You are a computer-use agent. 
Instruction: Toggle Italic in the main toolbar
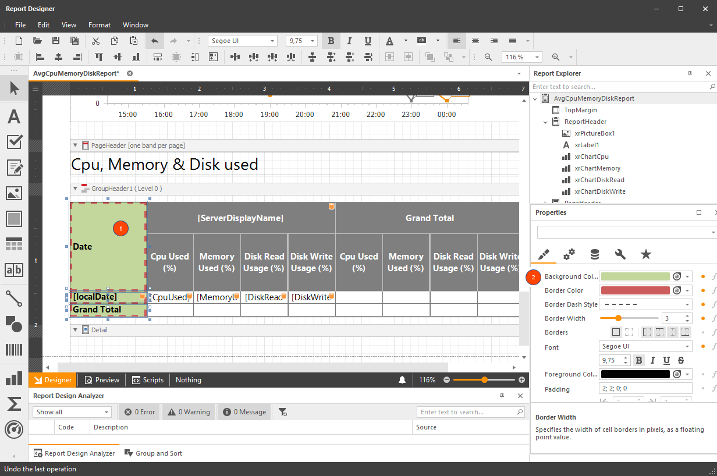pyautogui.click(x=349, y=41)
